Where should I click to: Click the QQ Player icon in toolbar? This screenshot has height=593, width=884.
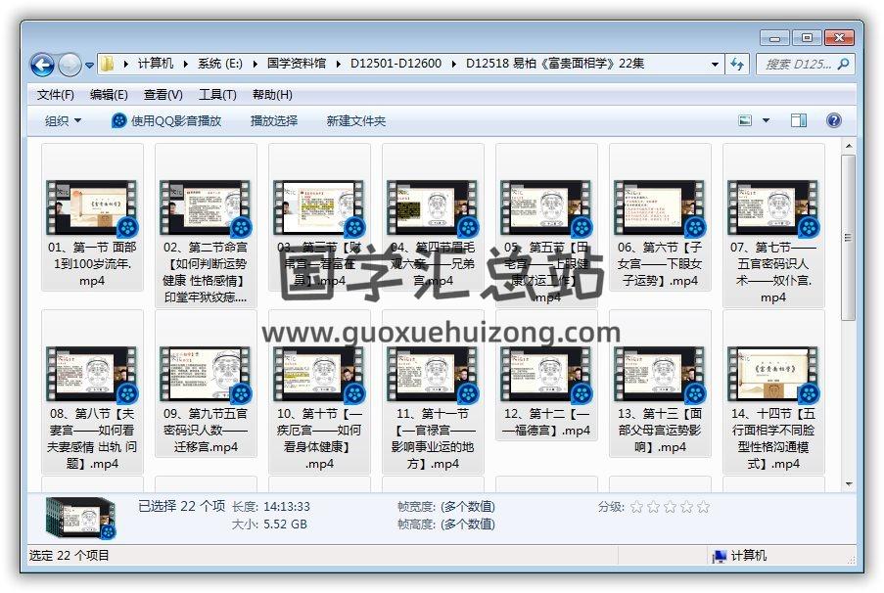coord(119,120)
